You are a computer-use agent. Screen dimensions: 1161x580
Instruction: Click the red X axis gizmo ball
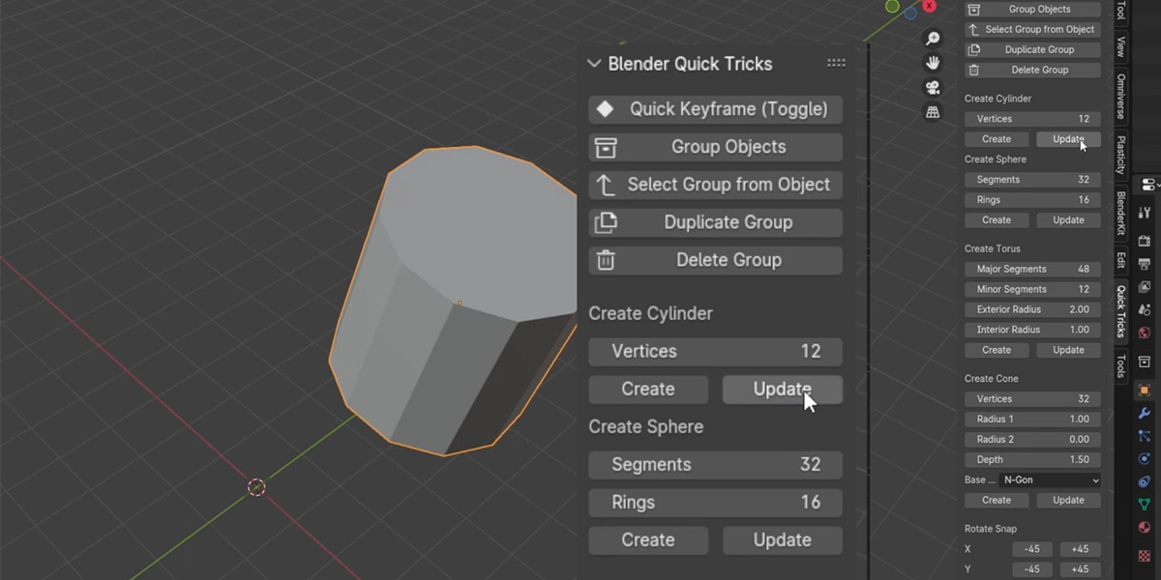click(x=929, y=6)
